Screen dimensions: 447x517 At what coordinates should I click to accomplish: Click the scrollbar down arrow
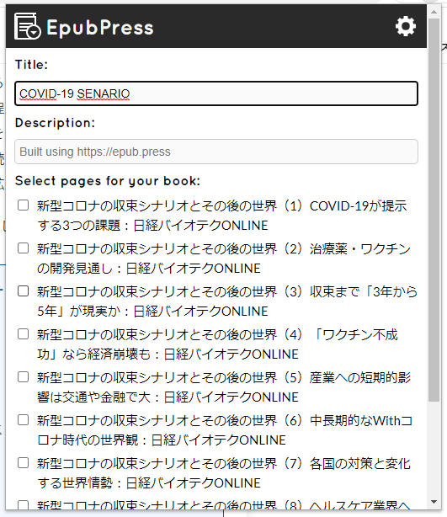(x=434, y=502)
